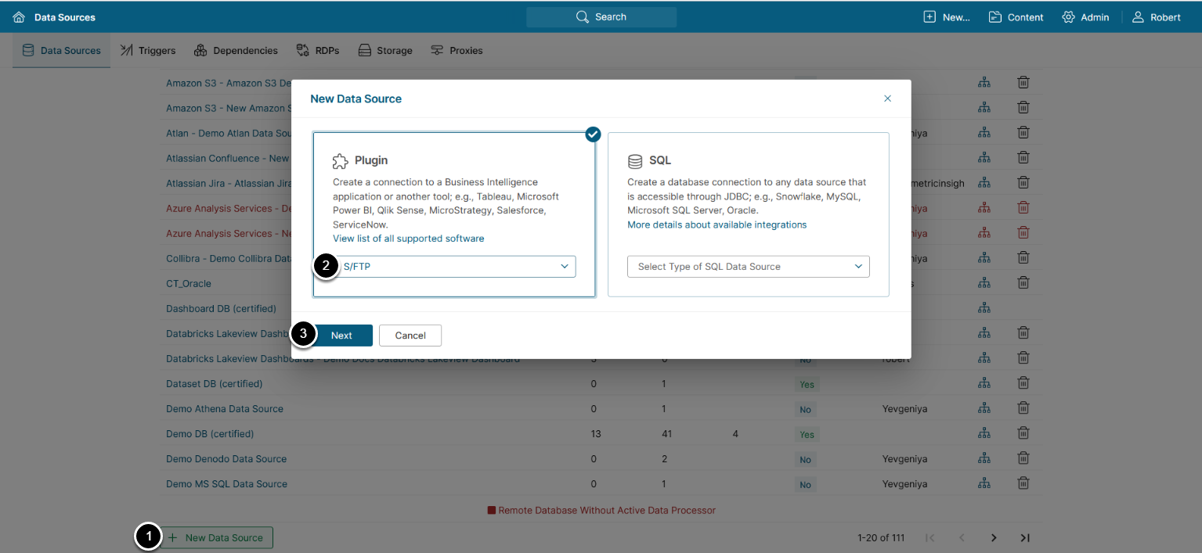Select the SQL card option
Screen dimensions: 1202x553
(x=748, y=188)
